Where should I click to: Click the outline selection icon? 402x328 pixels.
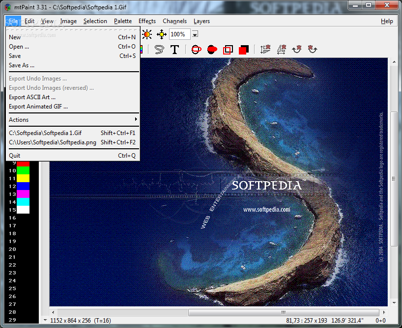[228, 50]
